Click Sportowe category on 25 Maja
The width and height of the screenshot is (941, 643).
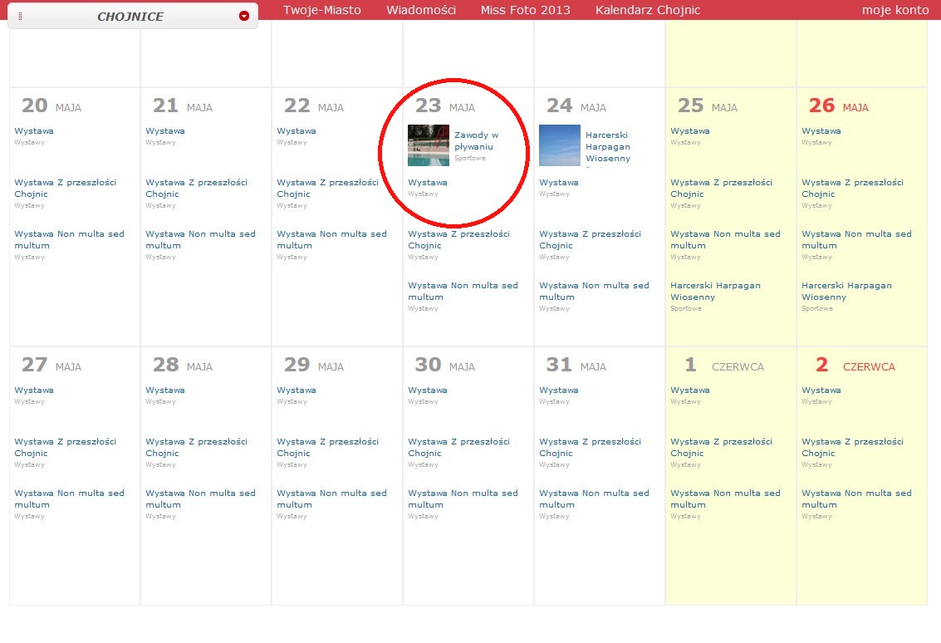(686, 308)
